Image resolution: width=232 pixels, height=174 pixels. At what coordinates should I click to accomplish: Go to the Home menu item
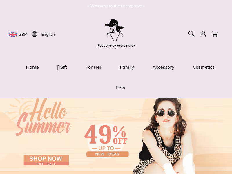(x=32, y=67)
